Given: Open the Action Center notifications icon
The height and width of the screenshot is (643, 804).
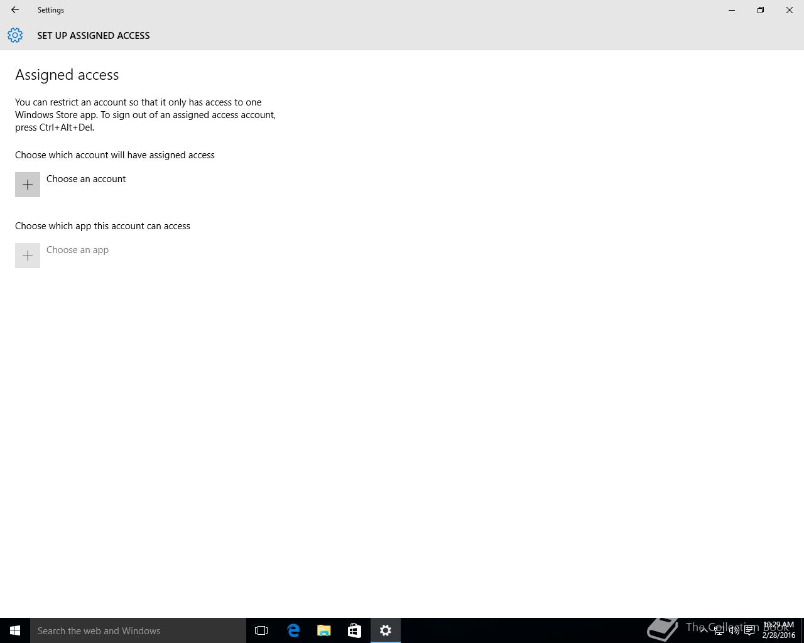Looking at the screenshot, I should (x=749, y=630).
